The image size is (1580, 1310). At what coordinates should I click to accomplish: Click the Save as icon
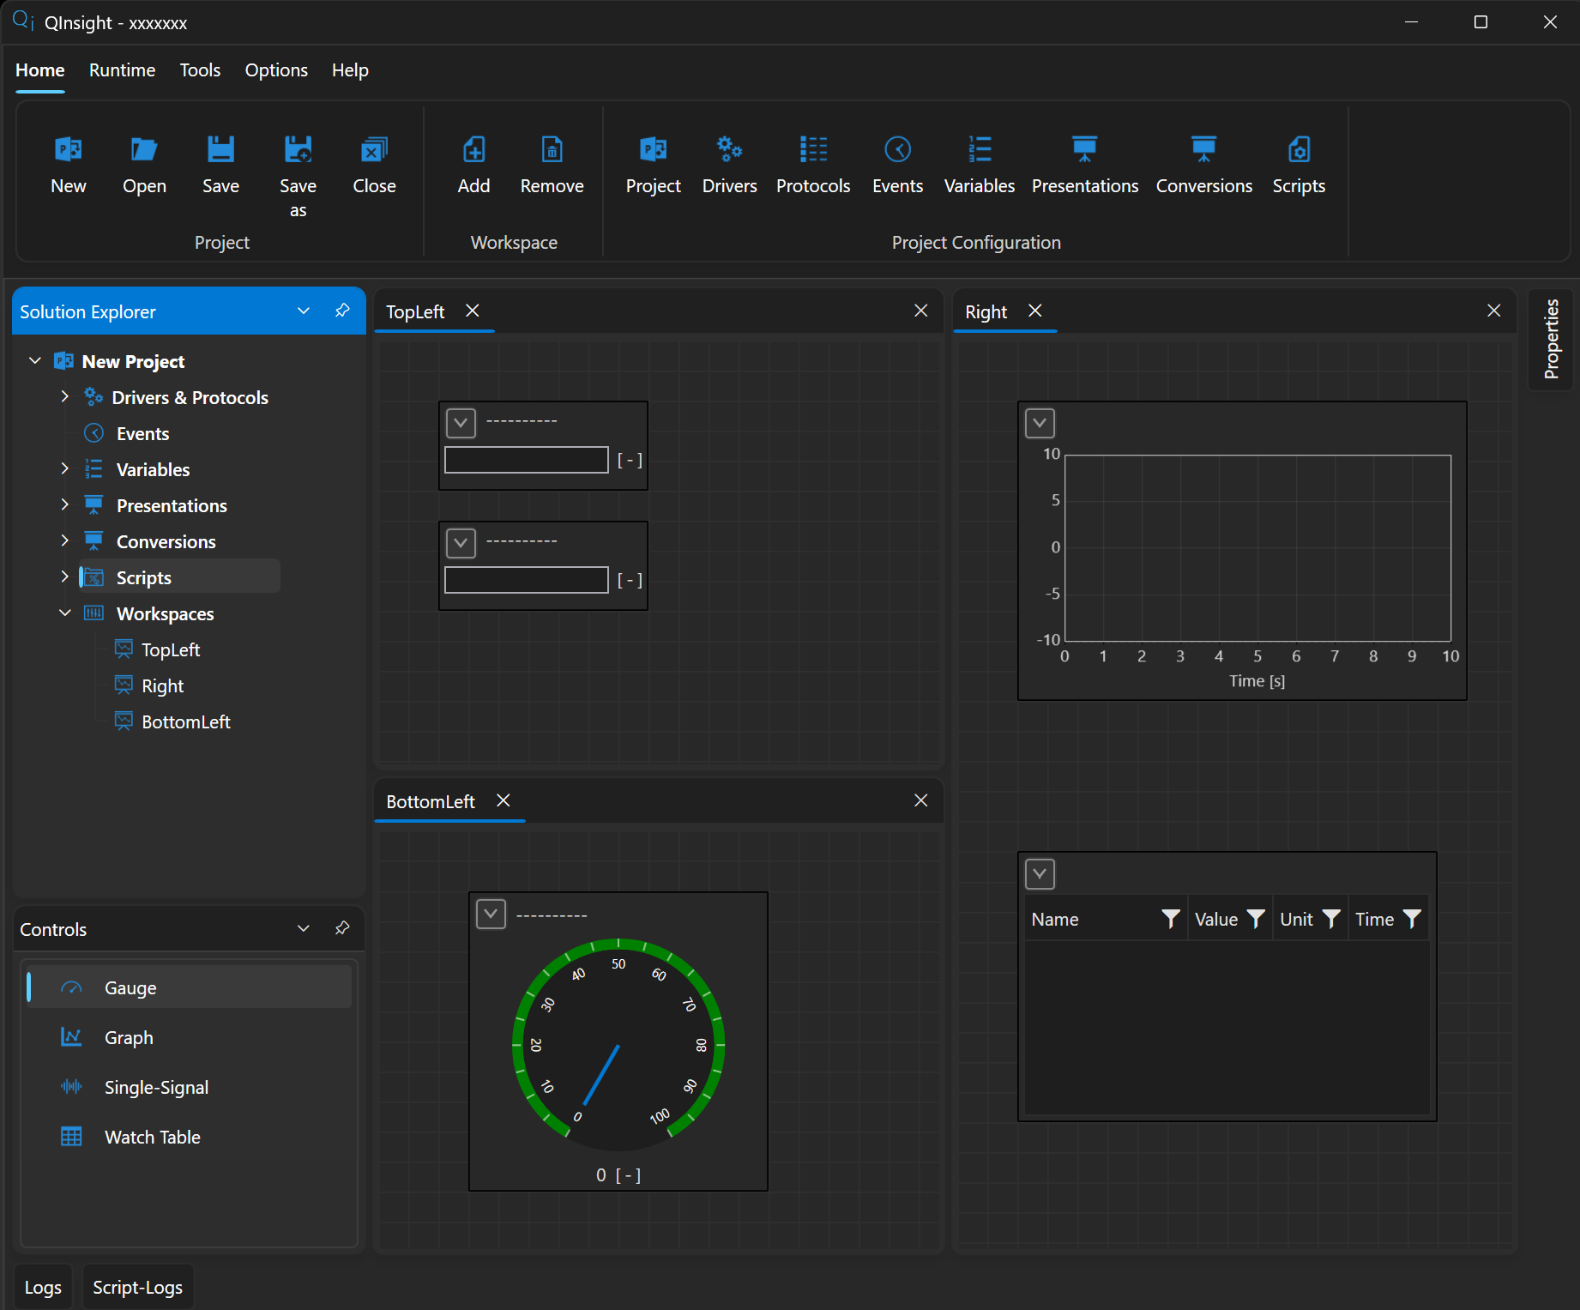click(x=298, y=150)
